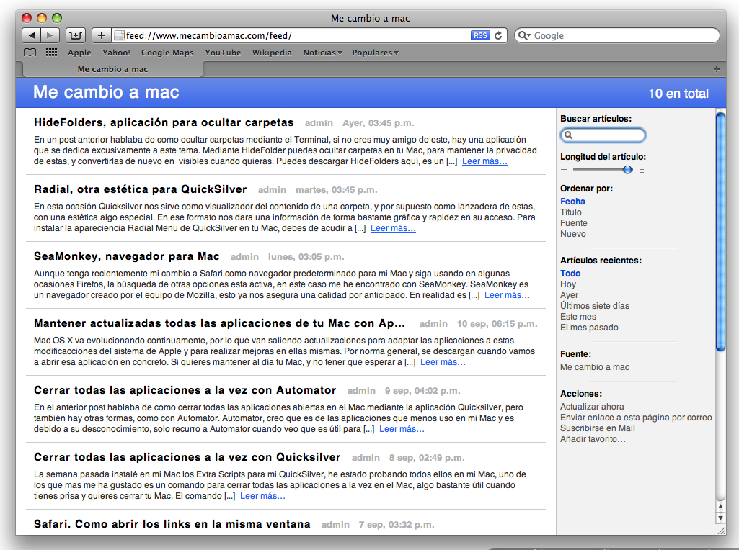The height and width of the screenshot is (550, 739).
Task: Open Cerrar todas las aplicaciones con Automator title
Action: coord(185,390)
